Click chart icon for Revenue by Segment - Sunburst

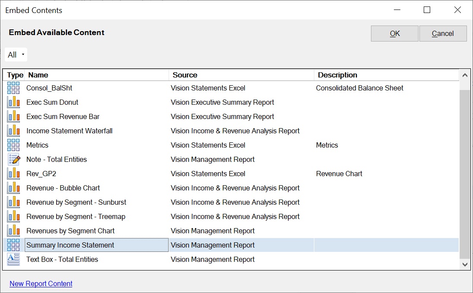coord(13,202)
